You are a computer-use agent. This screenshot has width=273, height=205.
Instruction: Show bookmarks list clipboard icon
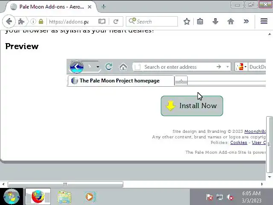pos(200,21)
